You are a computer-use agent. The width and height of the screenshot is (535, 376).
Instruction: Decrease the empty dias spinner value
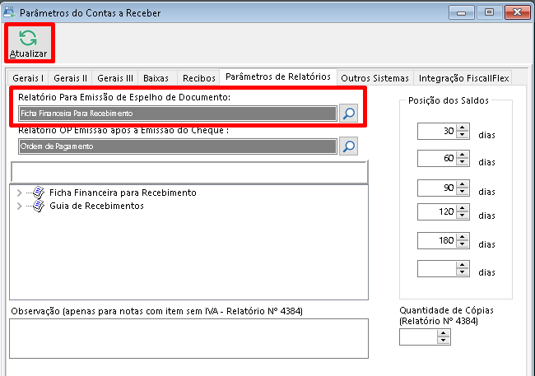click(x=463, y=272)
